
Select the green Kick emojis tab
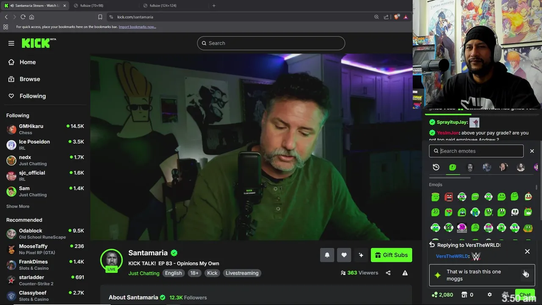click(x=453, y=167)
